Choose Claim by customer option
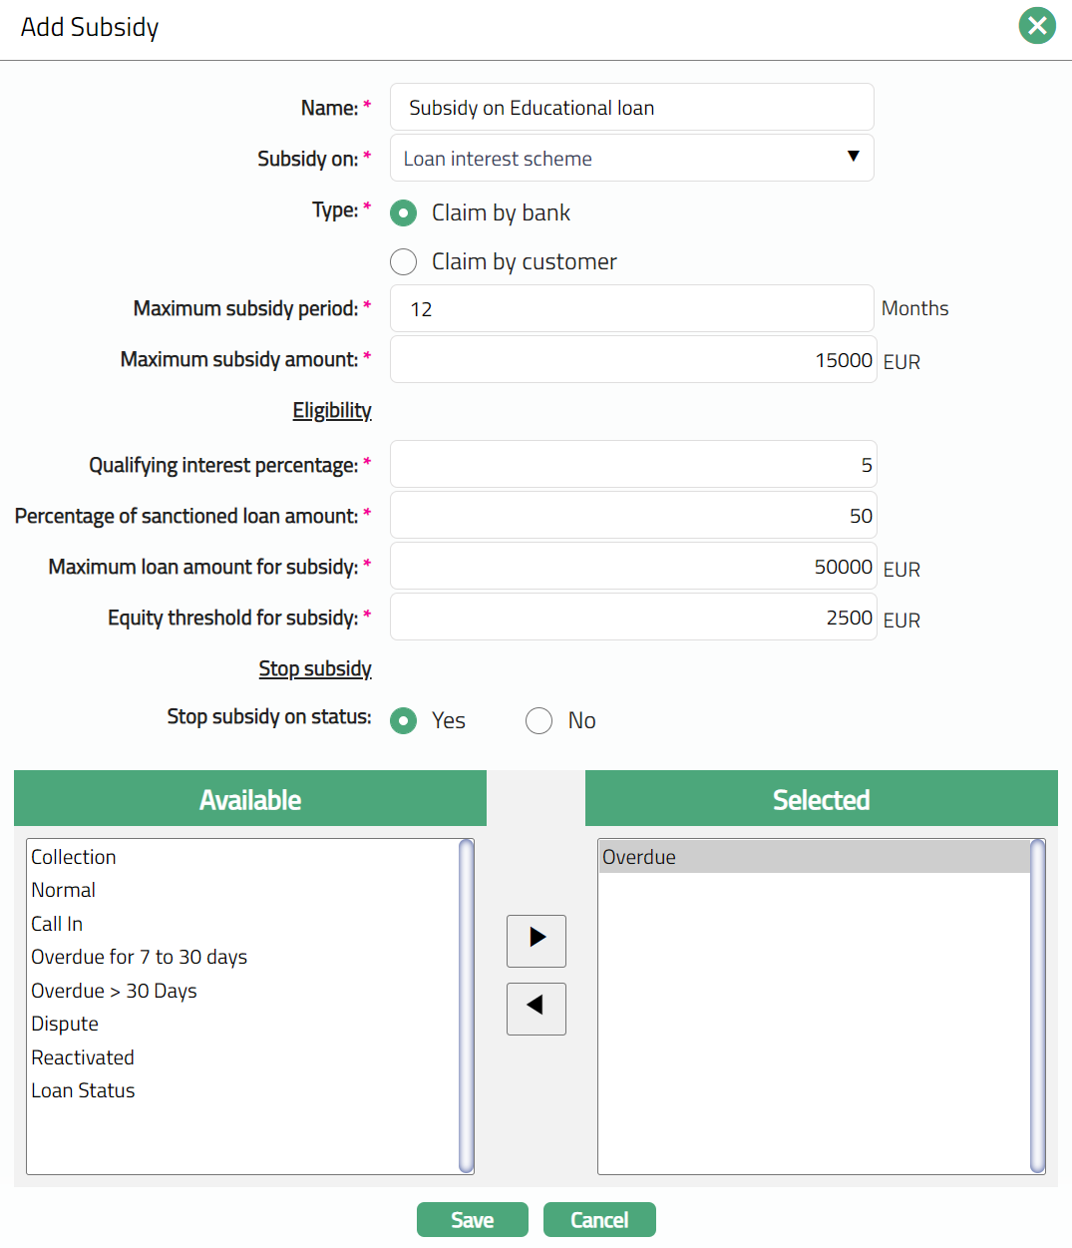 [x=404, y=262]
